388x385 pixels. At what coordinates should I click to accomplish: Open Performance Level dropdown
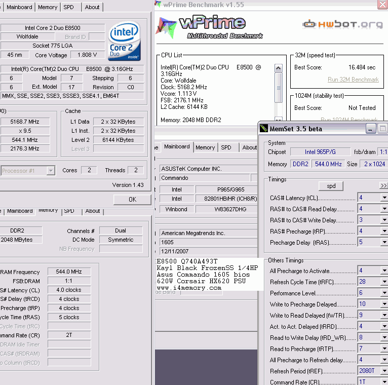pos(384,293)
